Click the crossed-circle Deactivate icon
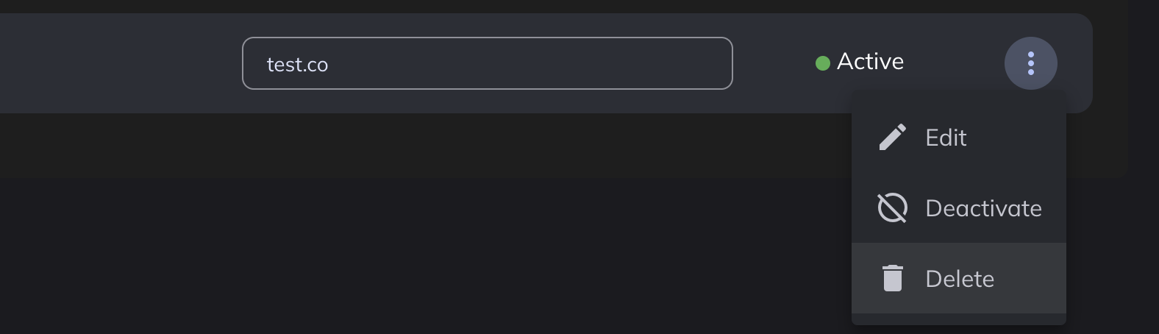 coord(892,207)
